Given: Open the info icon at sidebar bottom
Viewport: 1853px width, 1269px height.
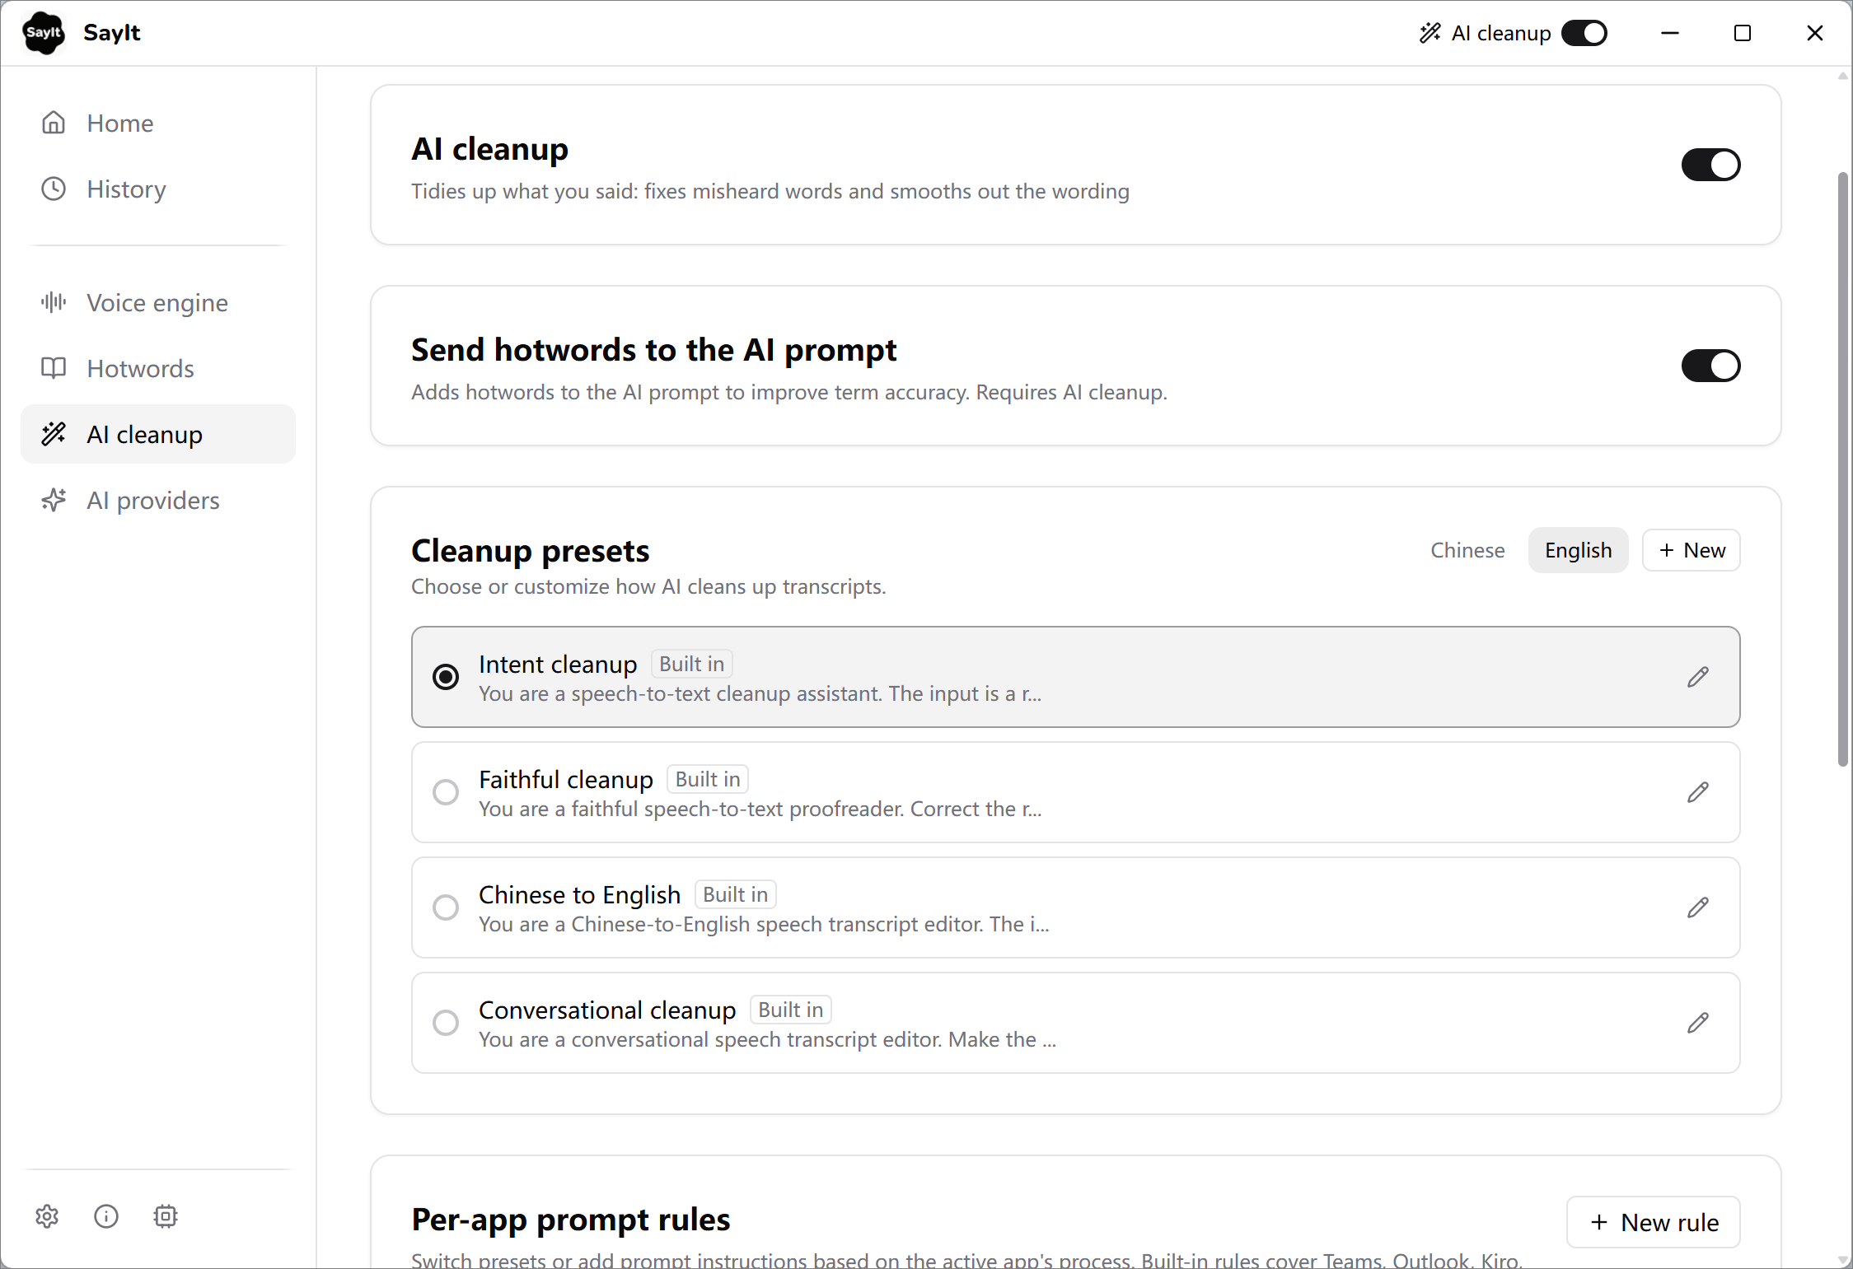Looking at the screenshot, I should click(106, 1216).
